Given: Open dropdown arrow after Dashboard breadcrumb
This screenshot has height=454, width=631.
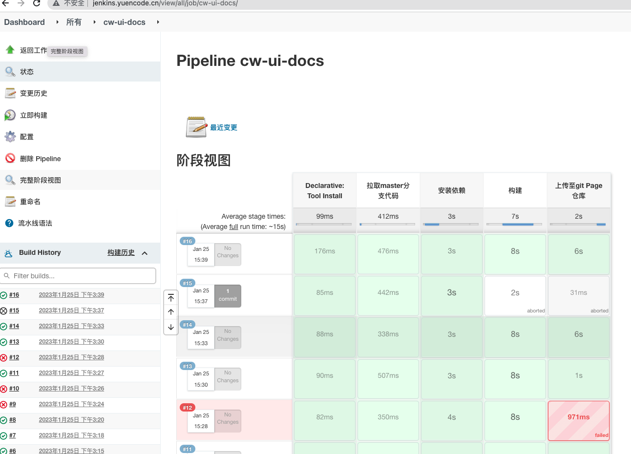Looking at the screenshot, I should click(57, 22).
